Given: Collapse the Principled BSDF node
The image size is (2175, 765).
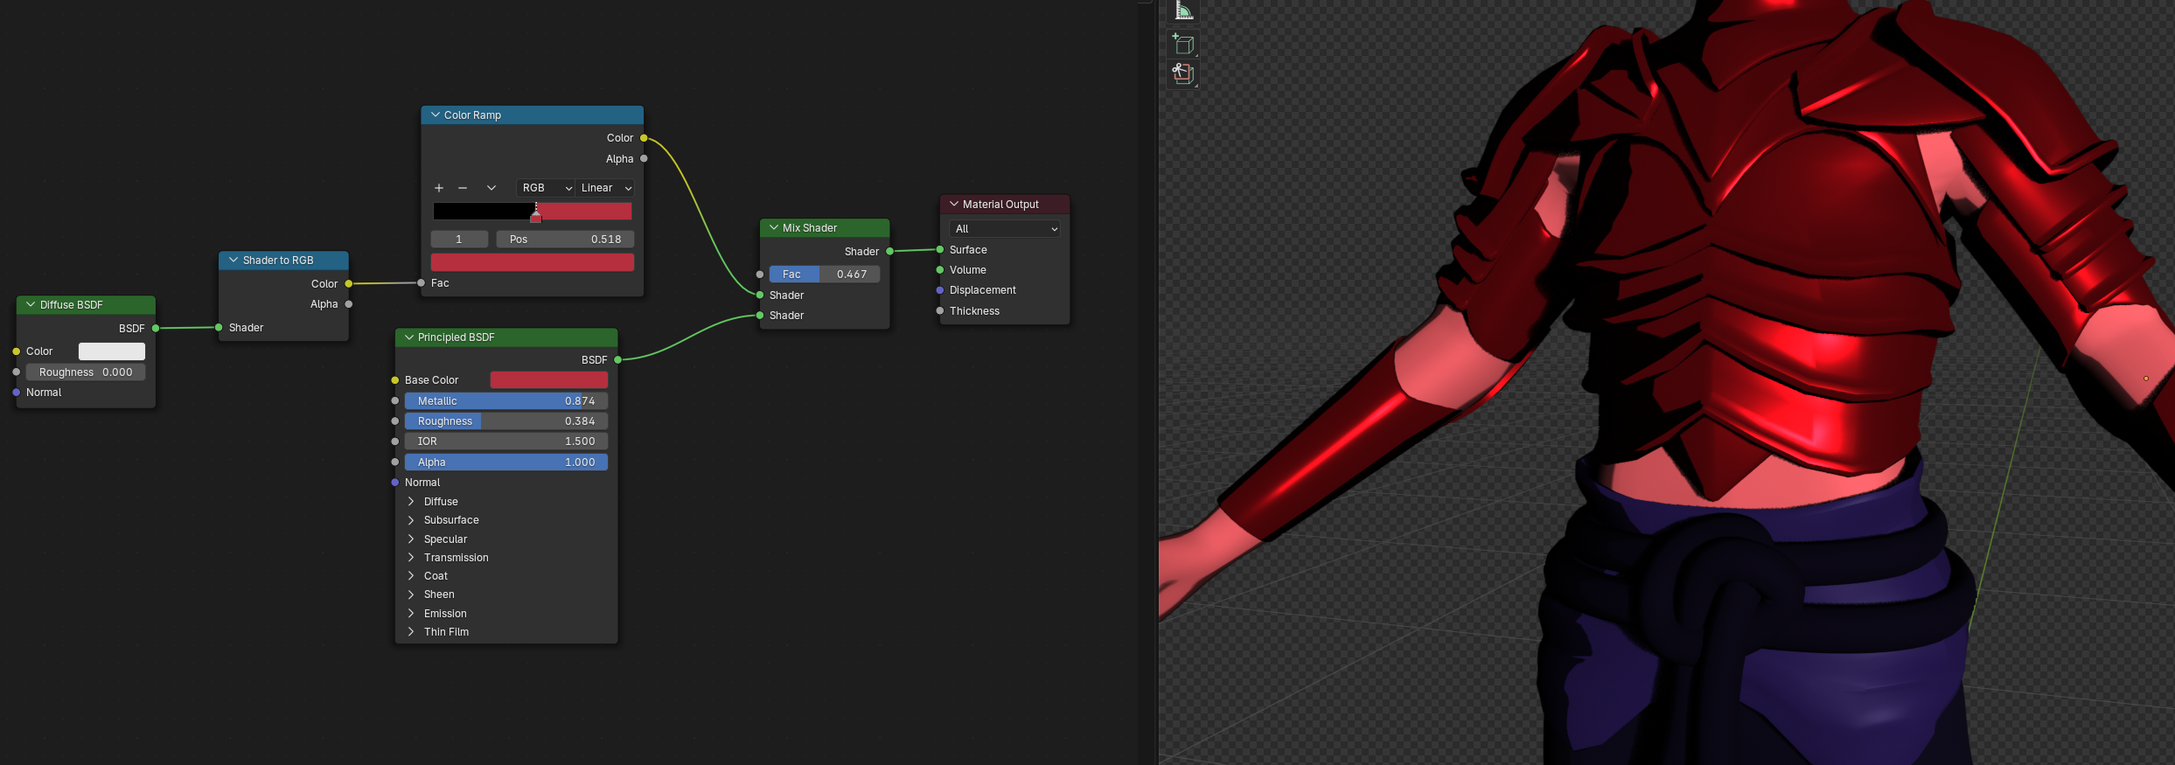Looking at the screenshot, I should pos(408,337).
